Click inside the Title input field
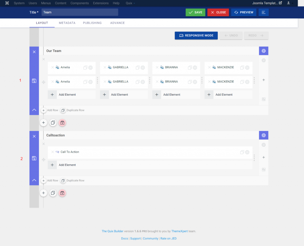The width and height of the screenshot is (304, 246). click(80, 12)
